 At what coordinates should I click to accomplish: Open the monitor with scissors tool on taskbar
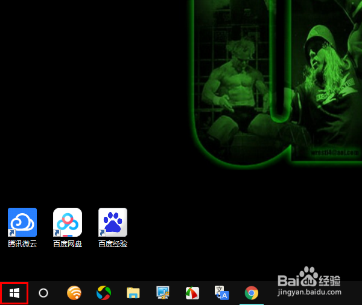pos(163,293)
